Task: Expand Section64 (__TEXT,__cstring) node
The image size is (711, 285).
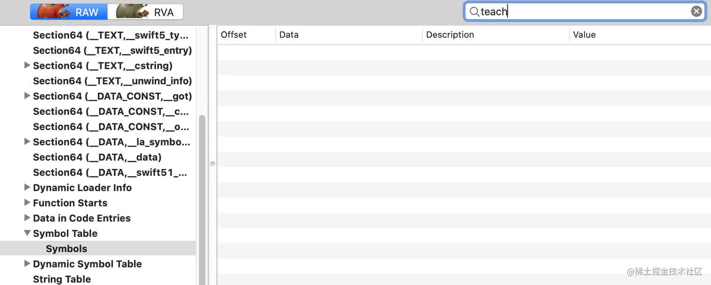Action: point(27,65)
